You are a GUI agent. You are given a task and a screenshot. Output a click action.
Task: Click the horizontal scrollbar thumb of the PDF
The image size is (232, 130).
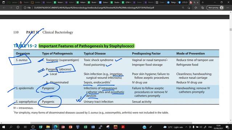tap(111, 123)
